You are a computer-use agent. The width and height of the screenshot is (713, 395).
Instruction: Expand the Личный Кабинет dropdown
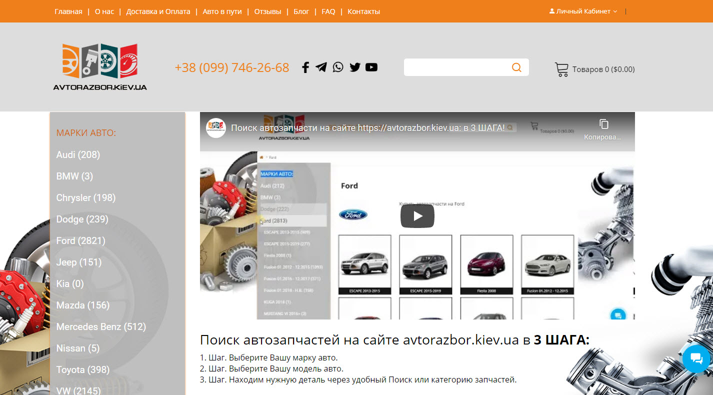583,11
